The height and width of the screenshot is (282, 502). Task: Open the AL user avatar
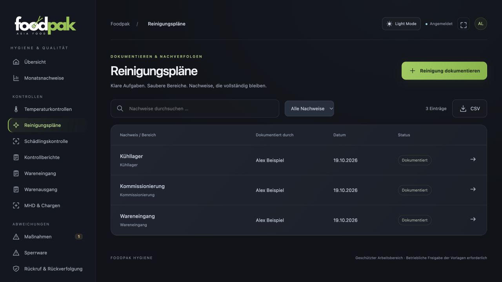tap(481, 24)
